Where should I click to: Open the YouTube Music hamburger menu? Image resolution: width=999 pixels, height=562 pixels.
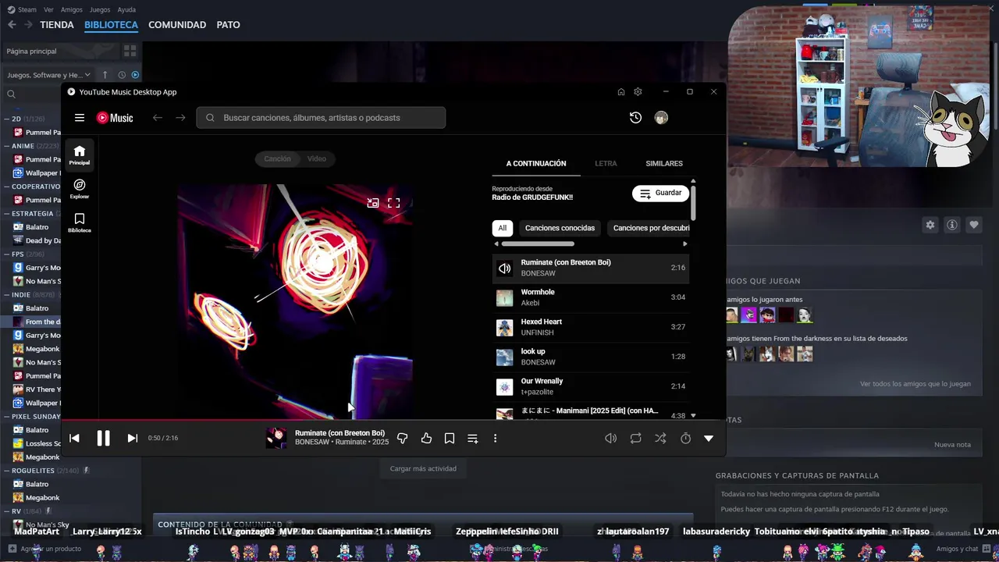tap(80, 118)
